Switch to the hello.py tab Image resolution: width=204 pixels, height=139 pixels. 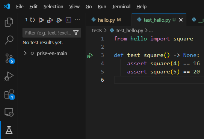[109, 20]
